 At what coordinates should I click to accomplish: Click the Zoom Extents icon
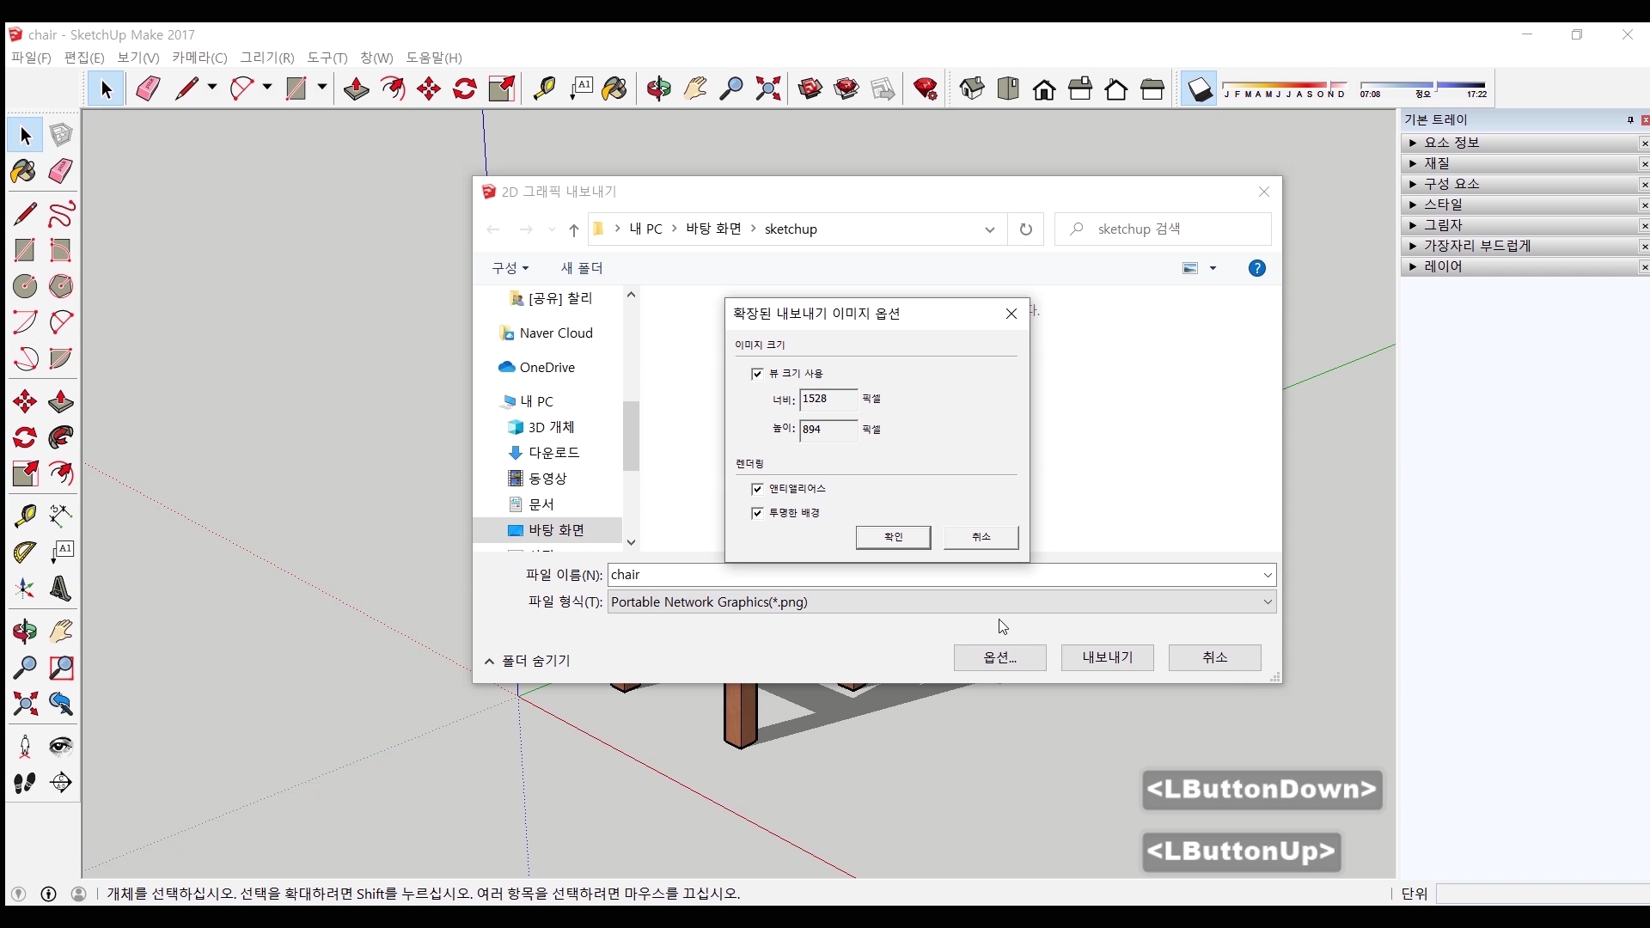[x=768, y=89]
